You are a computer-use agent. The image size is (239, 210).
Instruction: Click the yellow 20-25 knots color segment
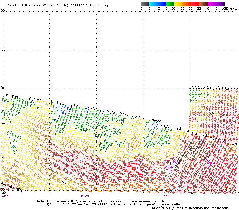point(178,4)
